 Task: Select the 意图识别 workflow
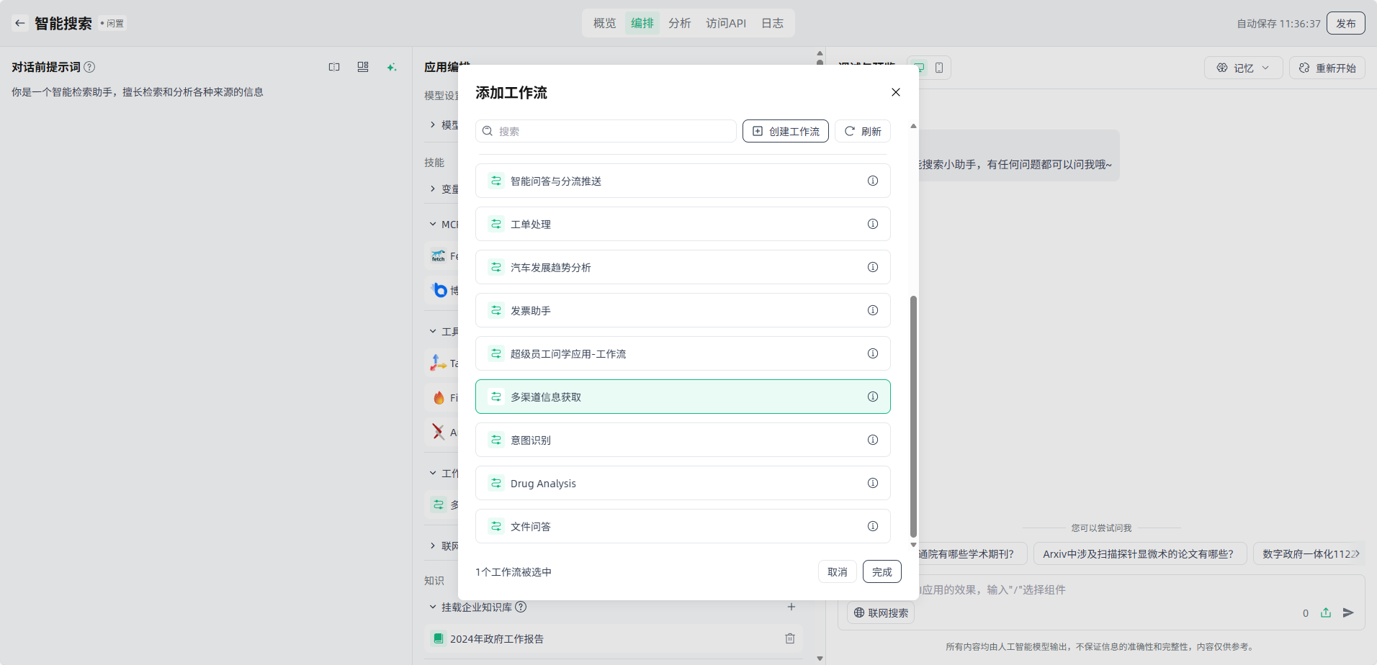click(681, 440)
